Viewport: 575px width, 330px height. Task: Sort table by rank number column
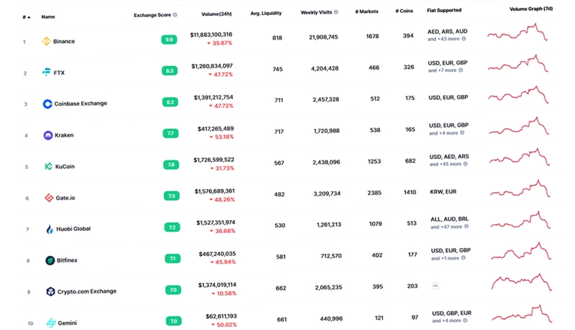pyautogui.click(x=26, y=17)
